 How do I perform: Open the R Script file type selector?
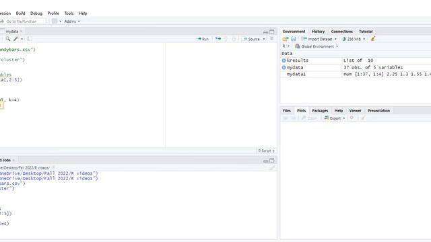point(266,151)
